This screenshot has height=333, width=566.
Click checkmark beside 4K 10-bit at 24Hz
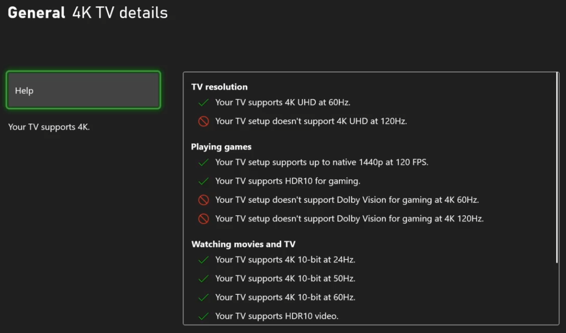click(203, 260)
